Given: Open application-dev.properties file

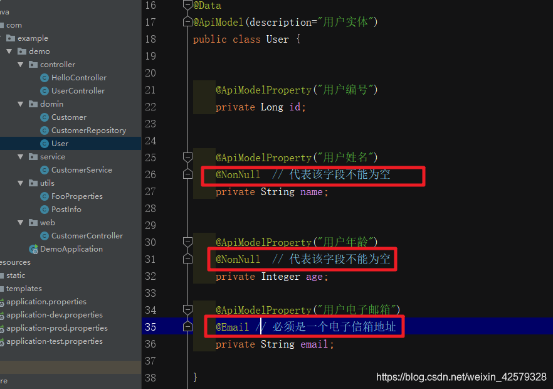Looking at the screenshot, I should [x=55, y=315].
